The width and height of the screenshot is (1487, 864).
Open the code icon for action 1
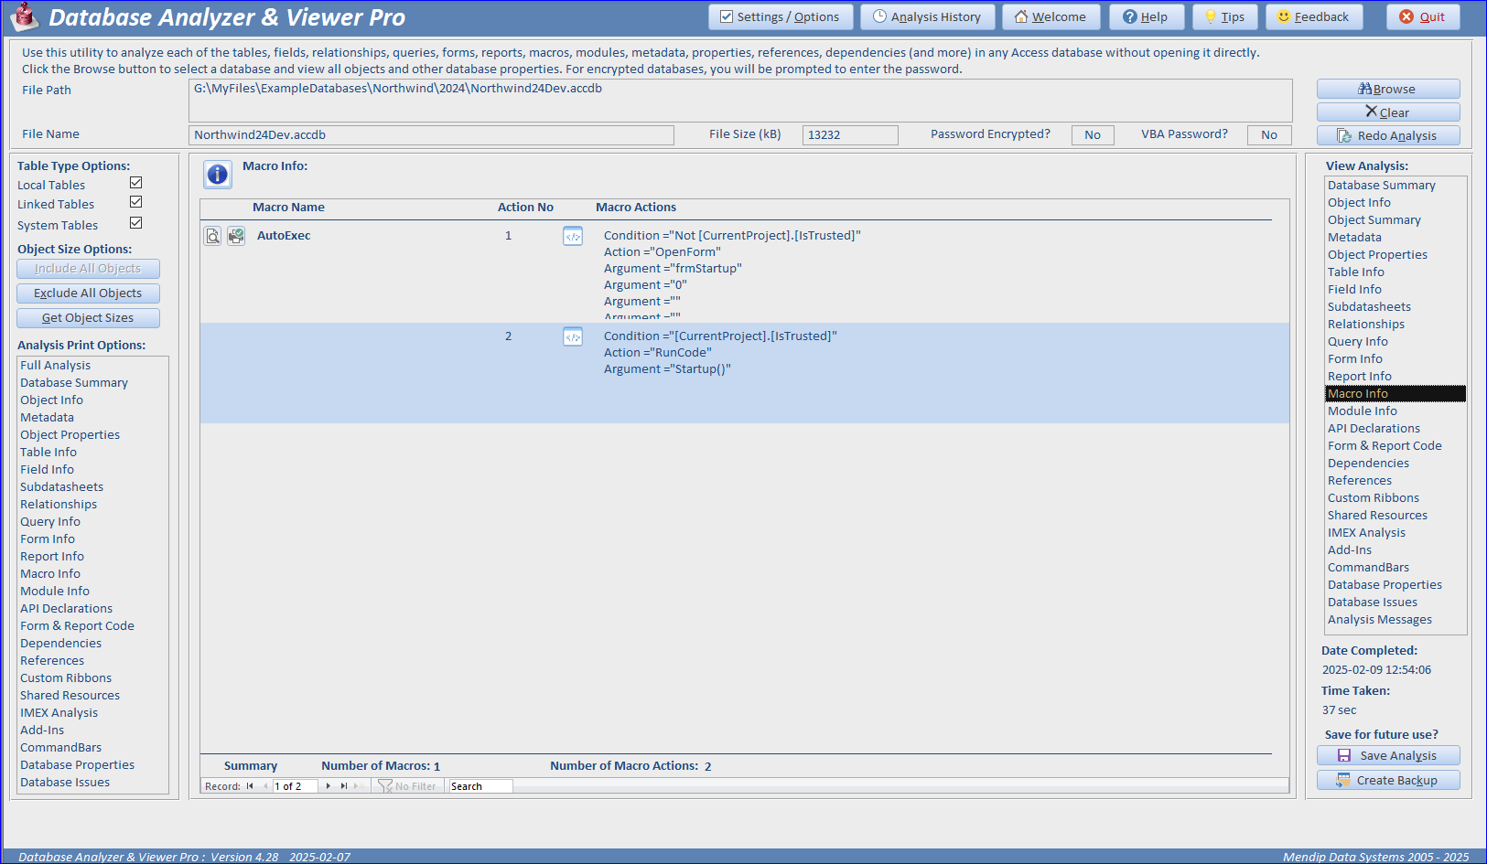(573, 236)
